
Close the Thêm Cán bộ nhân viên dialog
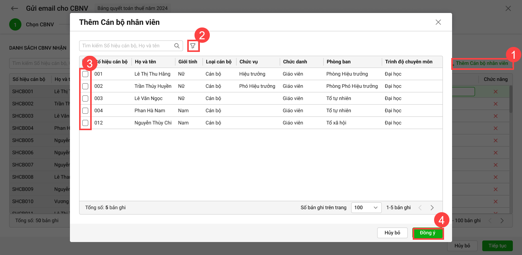tap(438, 22)
